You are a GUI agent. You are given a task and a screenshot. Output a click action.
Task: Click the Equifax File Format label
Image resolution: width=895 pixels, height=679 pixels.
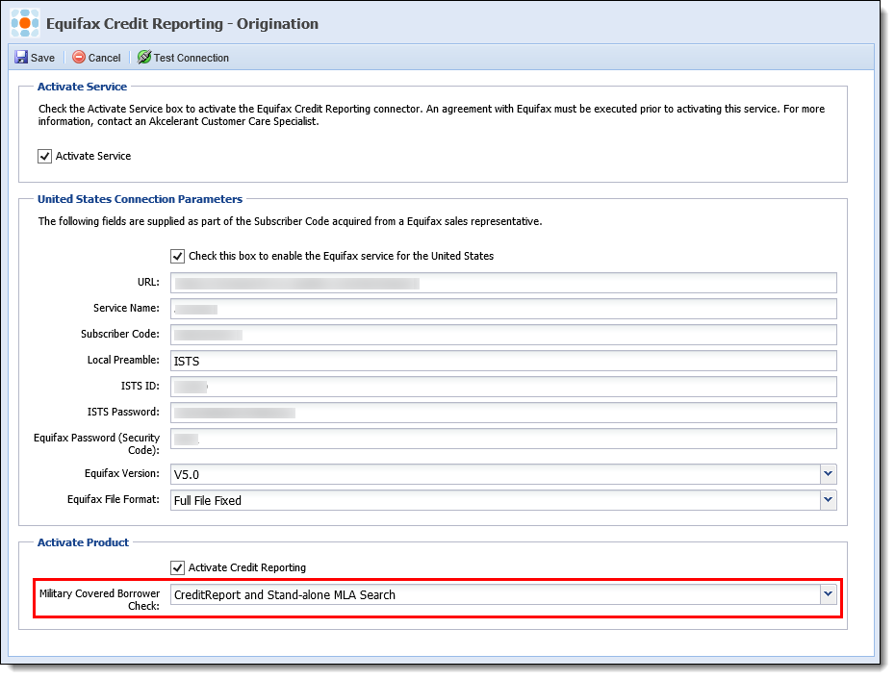pos(113,499)
